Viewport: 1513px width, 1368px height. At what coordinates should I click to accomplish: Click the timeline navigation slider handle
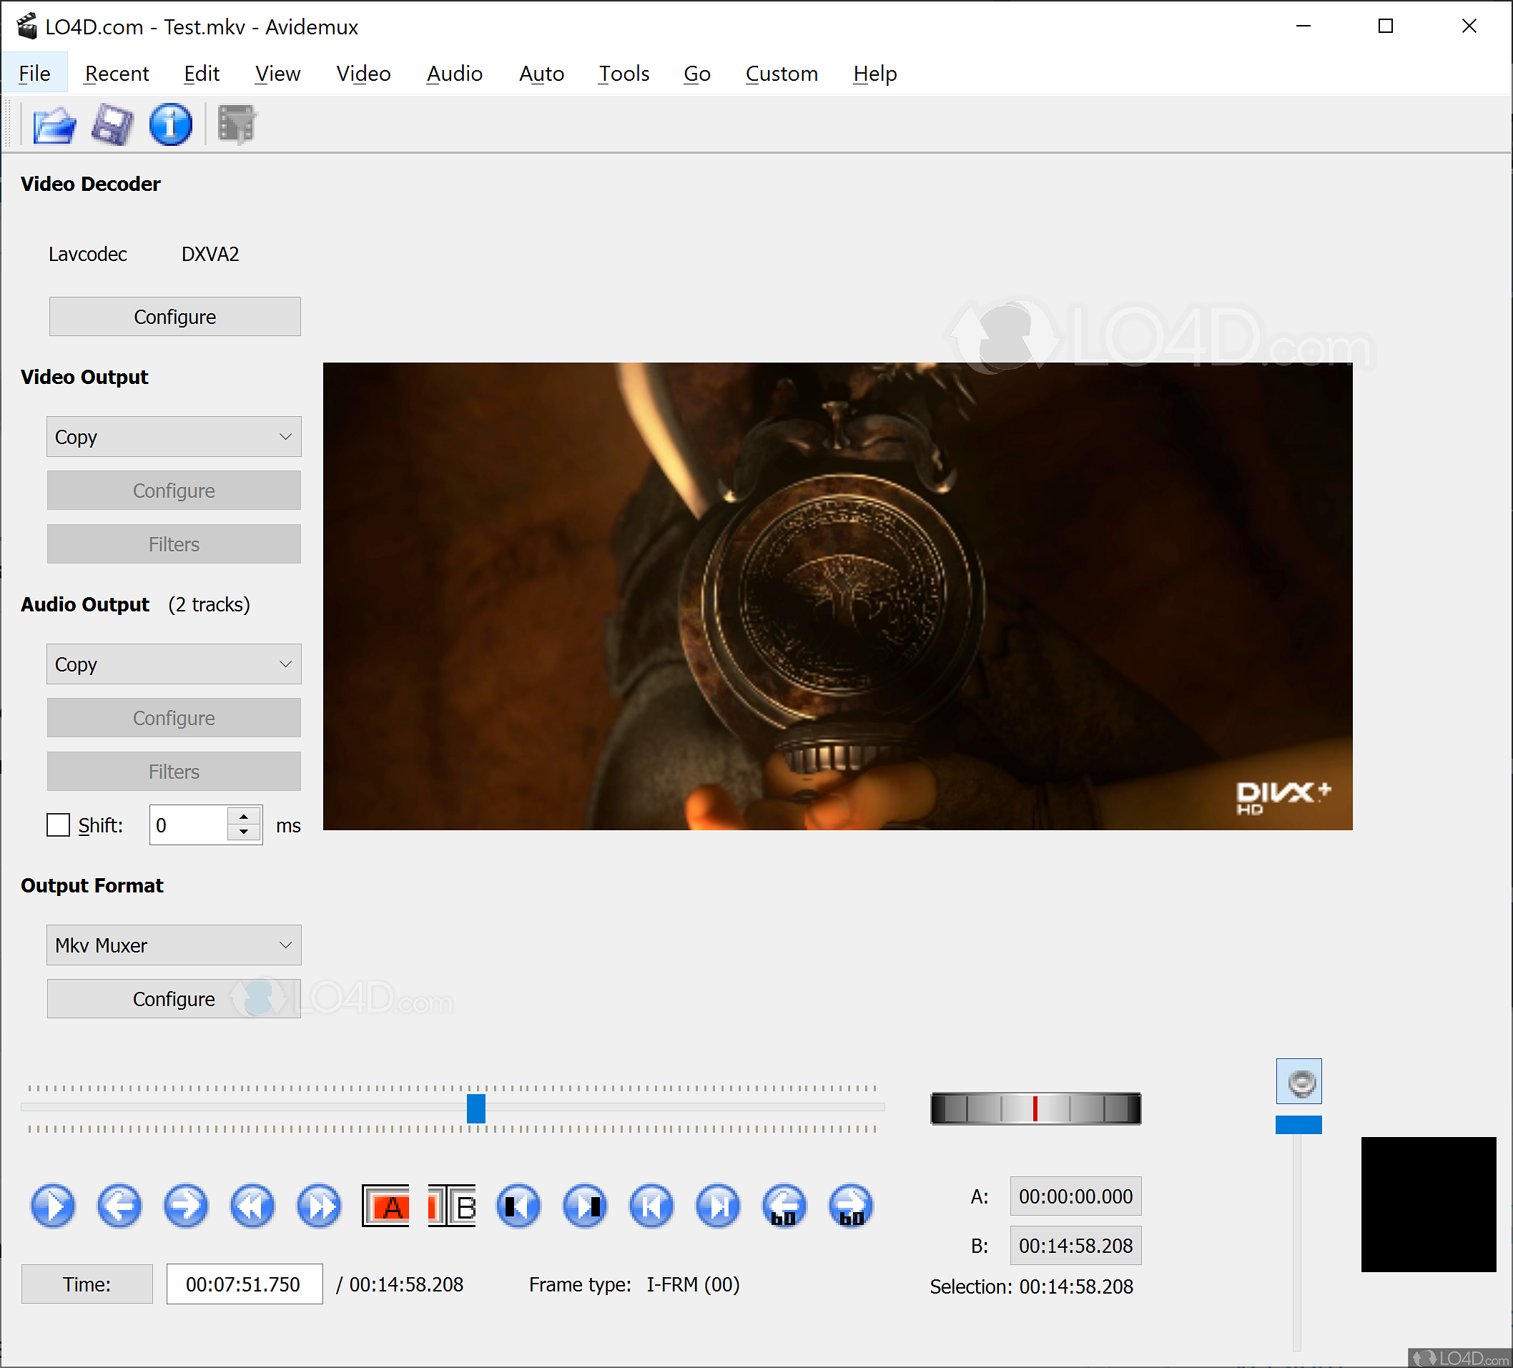(x=475, y=1108)
